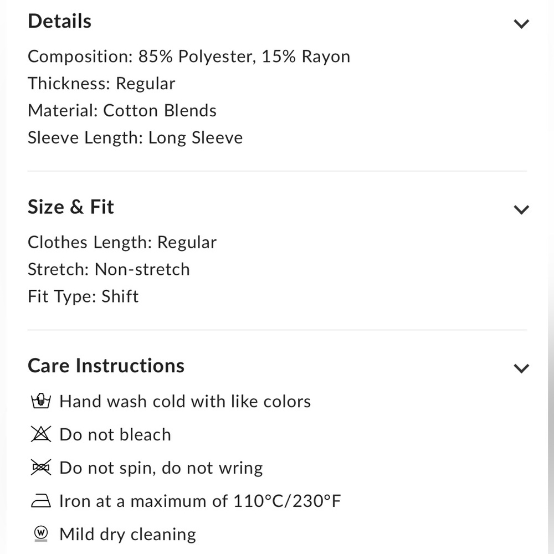Click Hand wash cold with like colors
554x554 pixels.
point(185,401)
